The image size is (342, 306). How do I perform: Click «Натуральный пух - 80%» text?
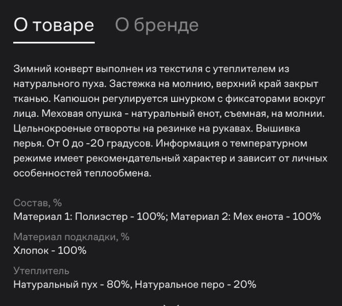point(72,284)
